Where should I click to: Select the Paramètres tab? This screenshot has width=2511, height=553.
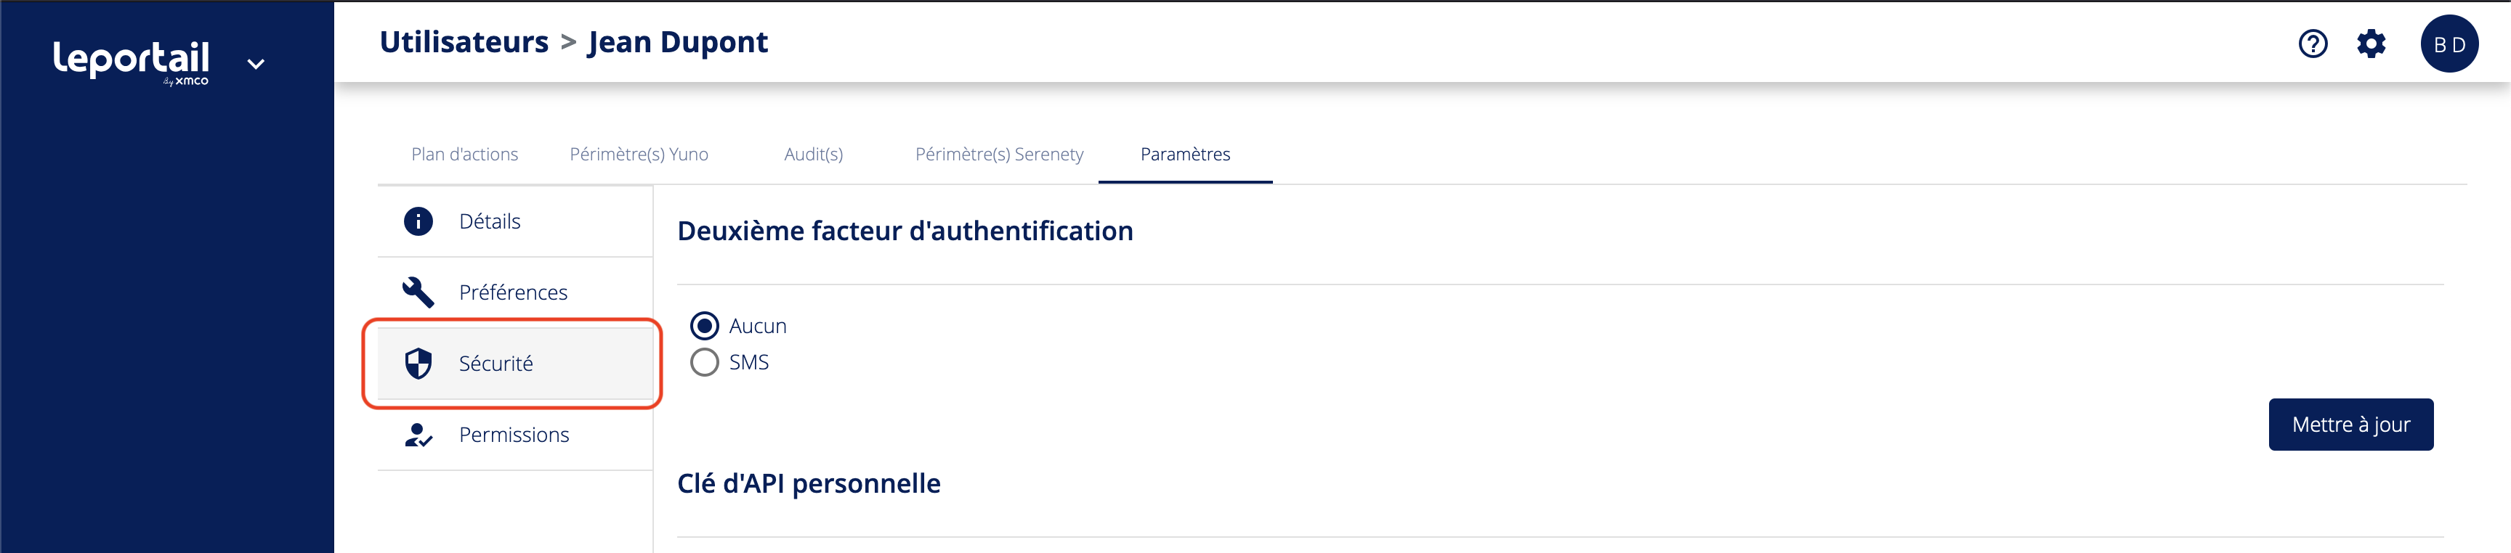(x=1184, y=154)
